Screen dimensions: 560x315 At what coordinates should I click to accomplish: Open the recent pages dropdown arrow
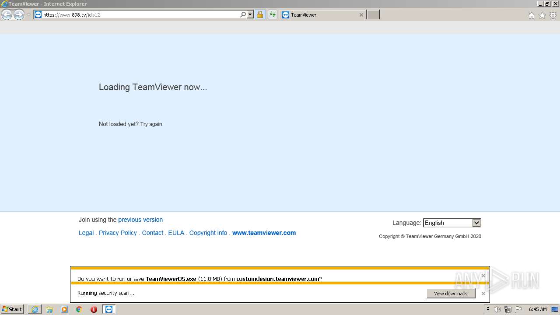[28, 15]
